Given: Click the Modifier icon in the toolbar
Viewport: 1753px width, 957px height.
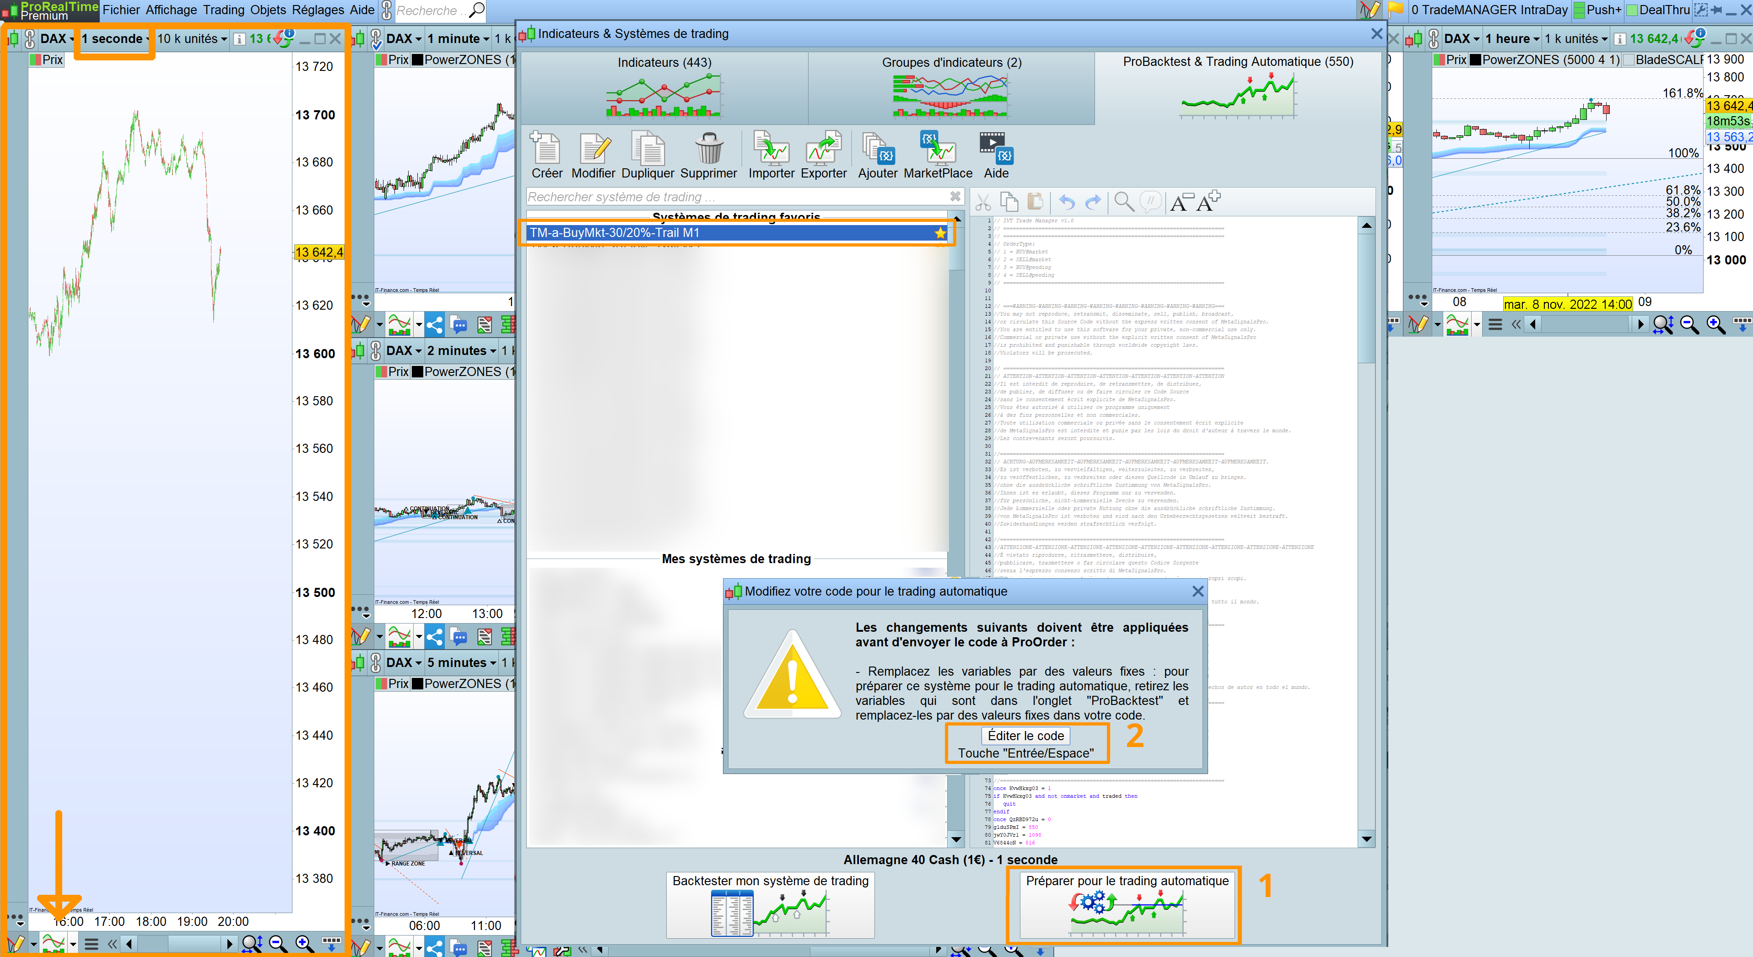Looking at the screenshot, I should coord(593,155).
